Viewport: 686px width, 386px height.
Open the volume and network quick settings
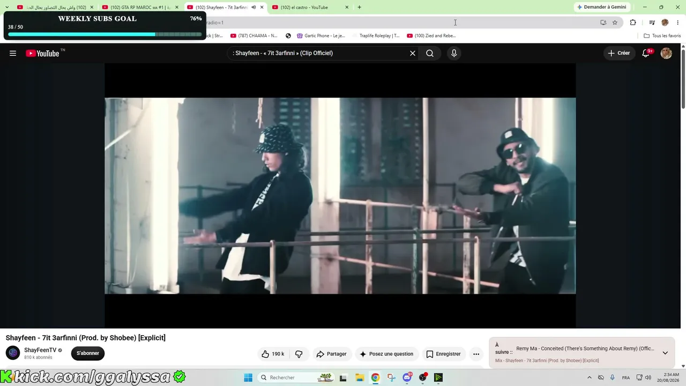pos(644,377)
